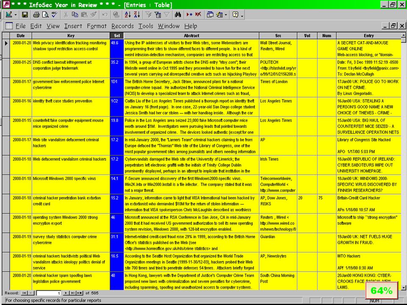Image resolution: width=407 pixels, height=305 pixels.
Task: Click the New Record toolbar icon
Action: pyautogui.click(x=189, y=15)
